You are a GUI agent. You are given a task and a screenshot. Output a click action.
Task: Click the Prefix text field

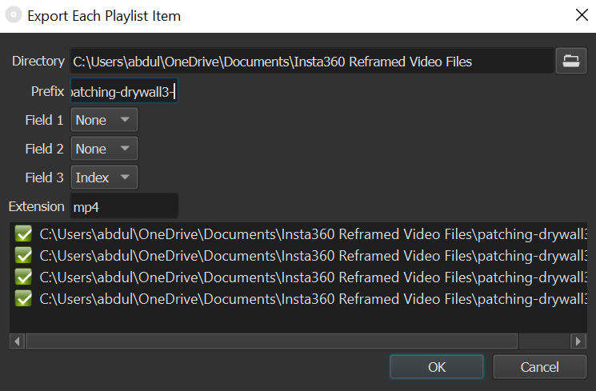pyautogui.click(x=124, y=91)
